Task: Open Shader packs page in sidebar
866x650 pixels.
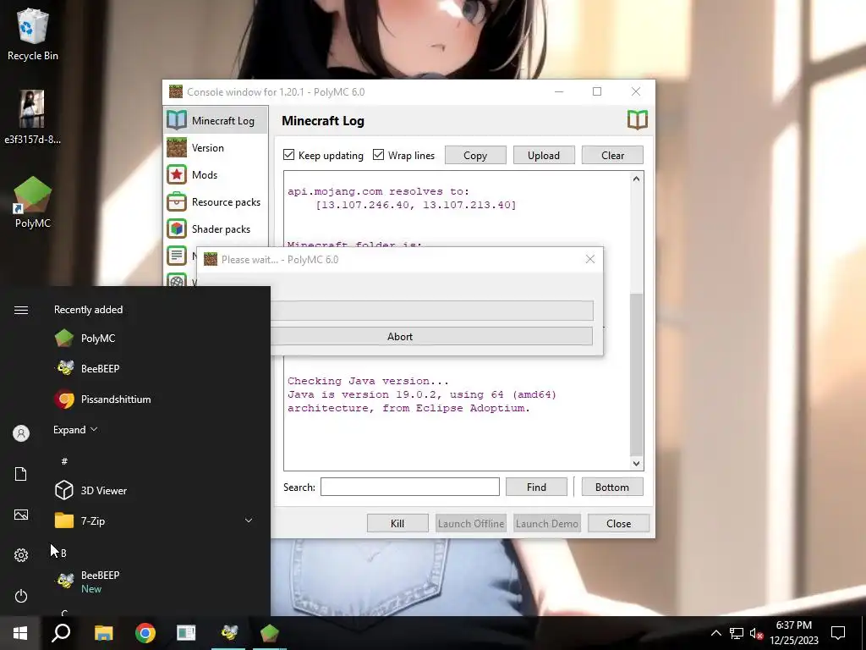Action: [x=216, y=229]
